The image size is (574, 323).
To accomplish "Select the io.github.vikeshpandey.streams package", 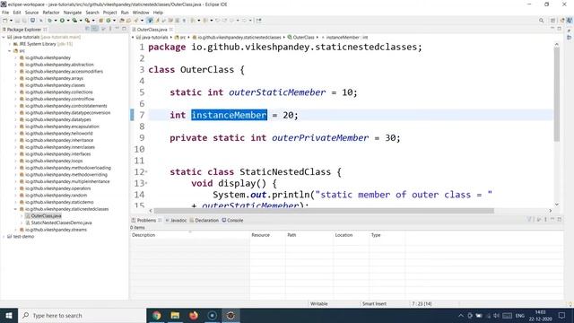I will coord(56,230).
